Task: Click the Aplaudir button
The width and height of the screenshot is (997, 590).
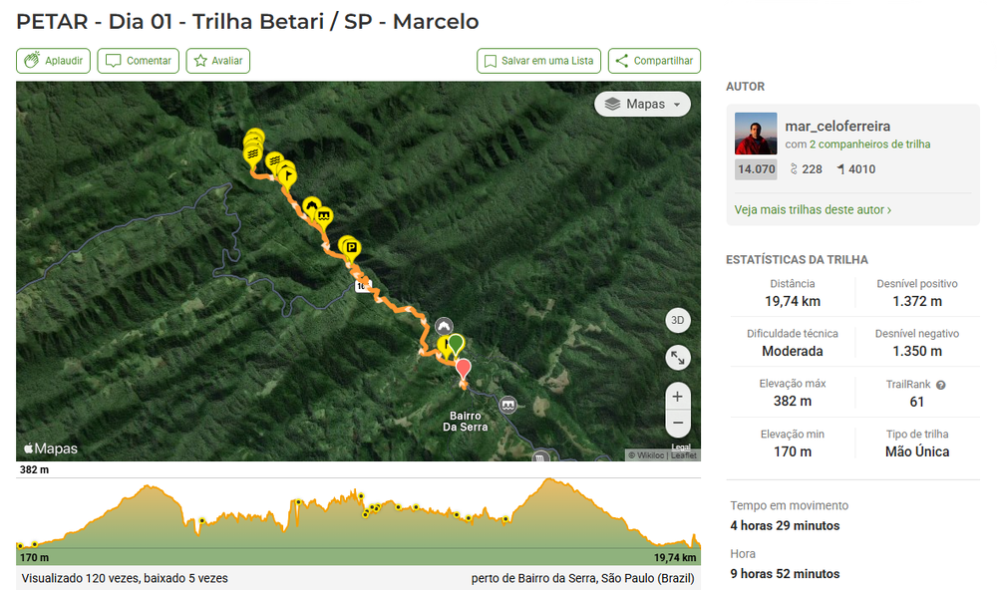Action: [54, 61]
